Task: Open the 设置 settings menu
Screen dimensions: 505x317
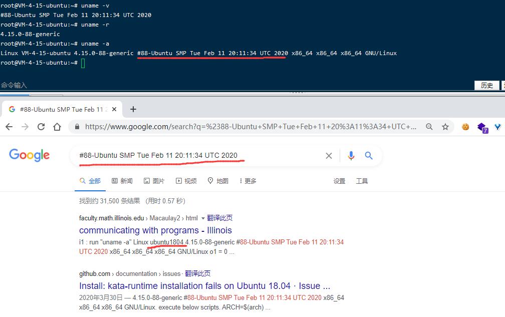Action: click(339, 181)
